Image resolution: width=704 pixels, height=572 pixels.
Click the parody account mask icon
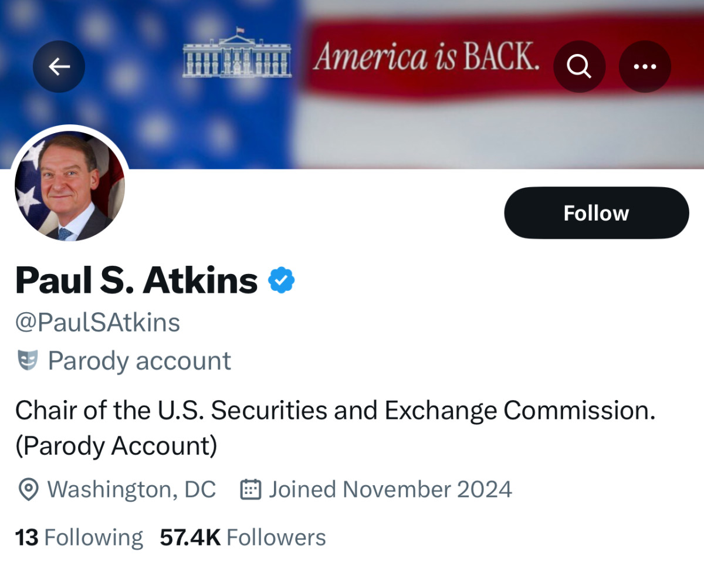(26, 360)
